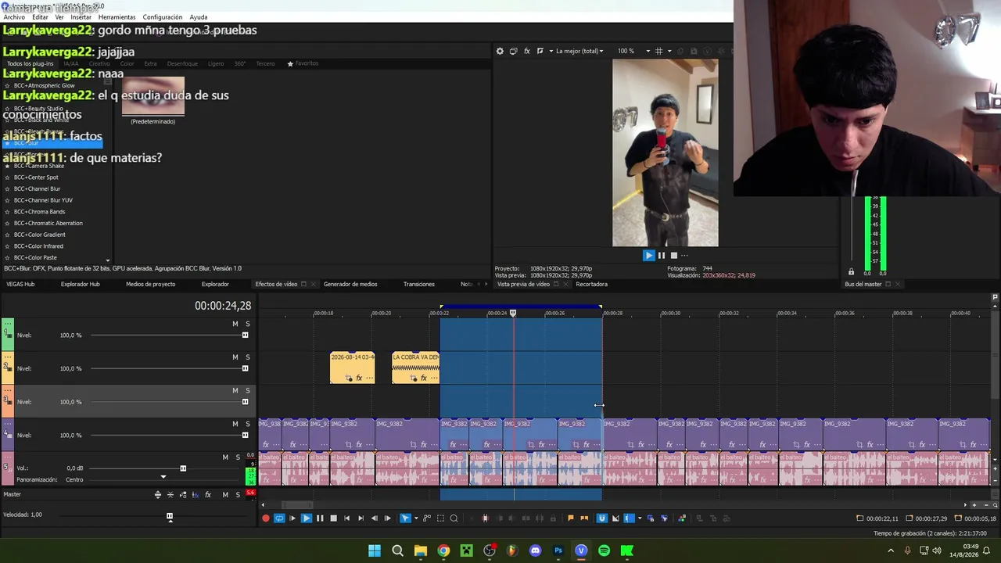Open Discord from the taskbar

coord(535,550)
